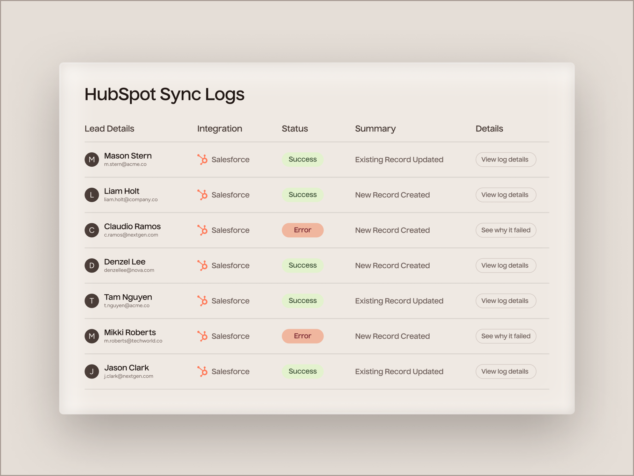Select the email address liam.holt@company.co
634x476 pixels.
pyautogui.click(x=131, y=200)
